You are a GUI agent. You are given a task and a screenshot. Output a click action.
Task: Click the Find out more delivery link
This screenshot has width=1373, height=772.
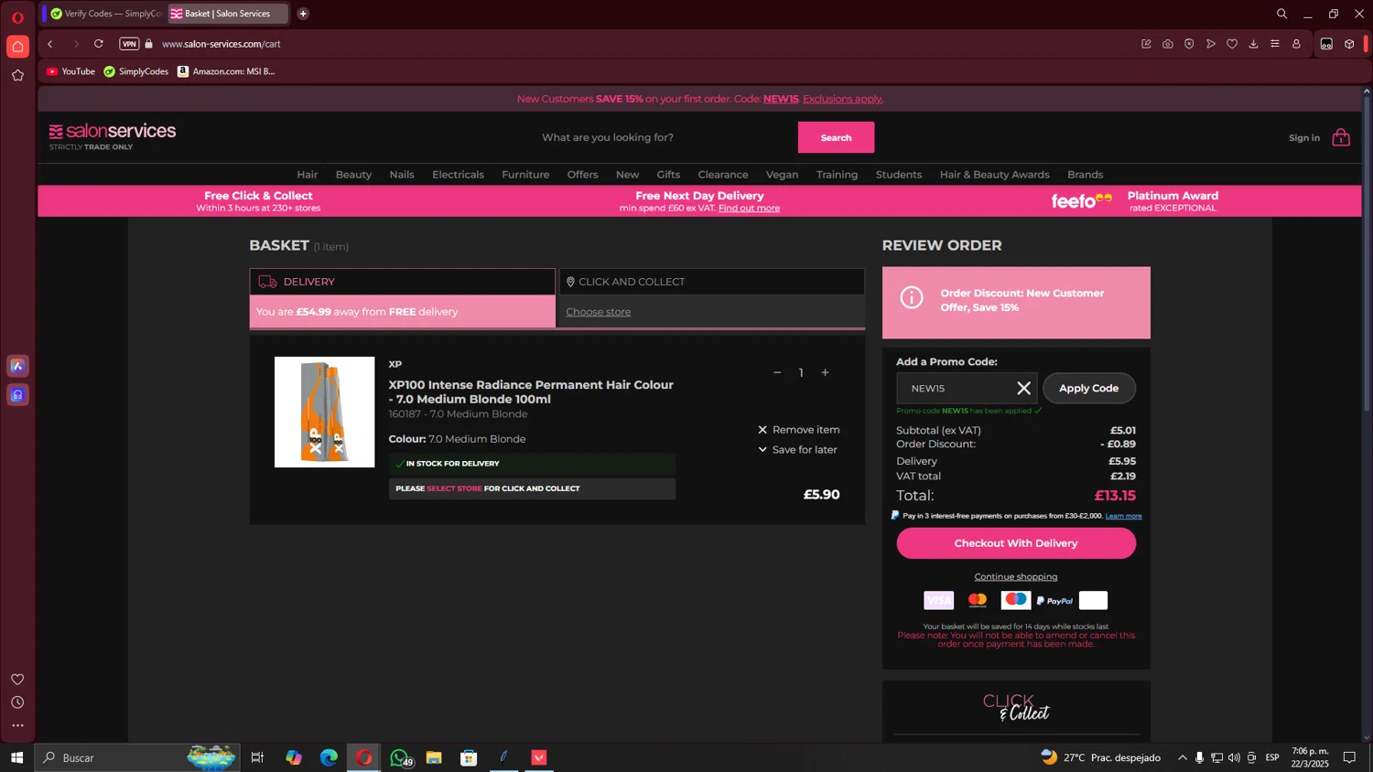coord(749,209)
